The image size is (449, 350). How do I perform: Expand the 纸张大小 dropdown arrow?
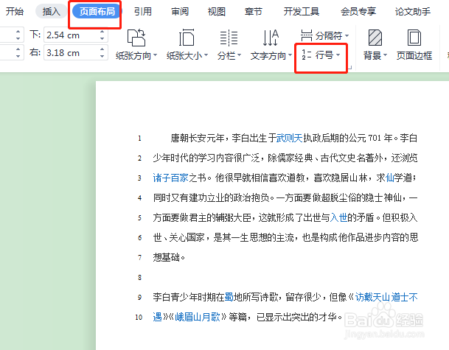[x=206, y=55]
